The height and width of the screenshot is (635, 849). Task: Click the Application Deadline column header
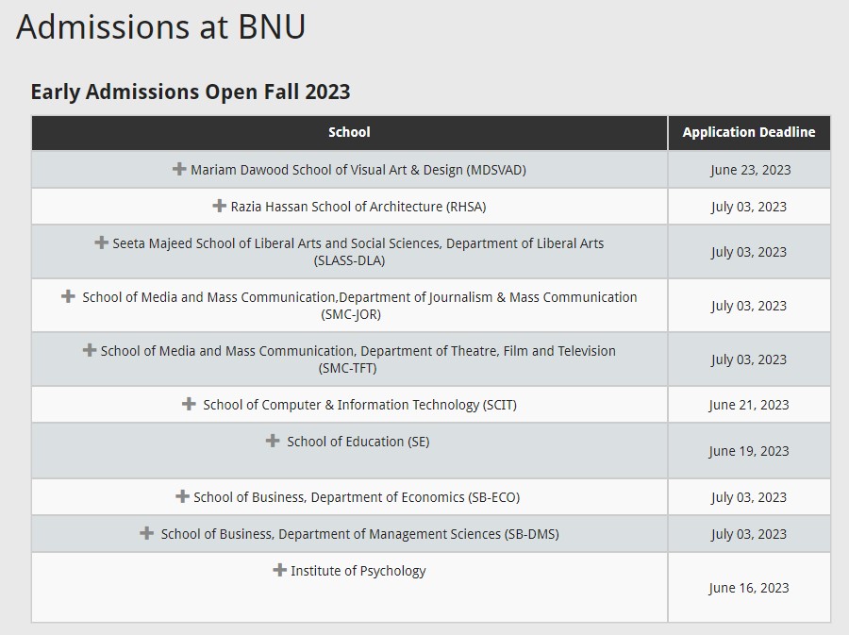coord(749,133)
